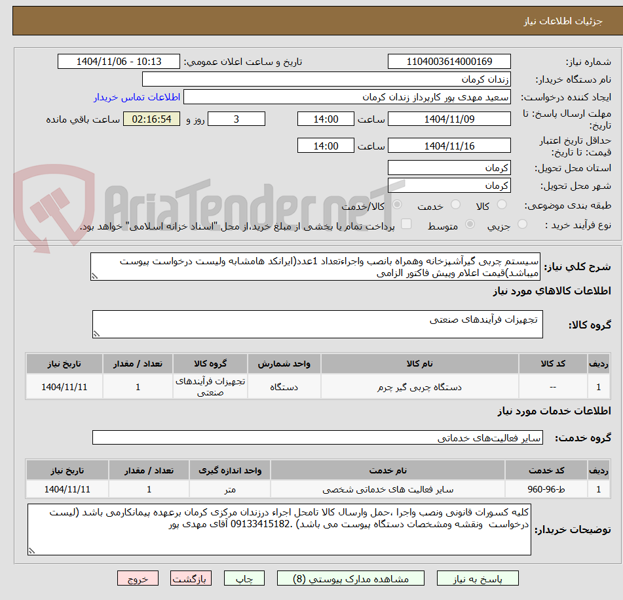This screenshot has height=600, width=623.
Task: Click the remaining days field showing 3
Action: (x=236, y=119)
